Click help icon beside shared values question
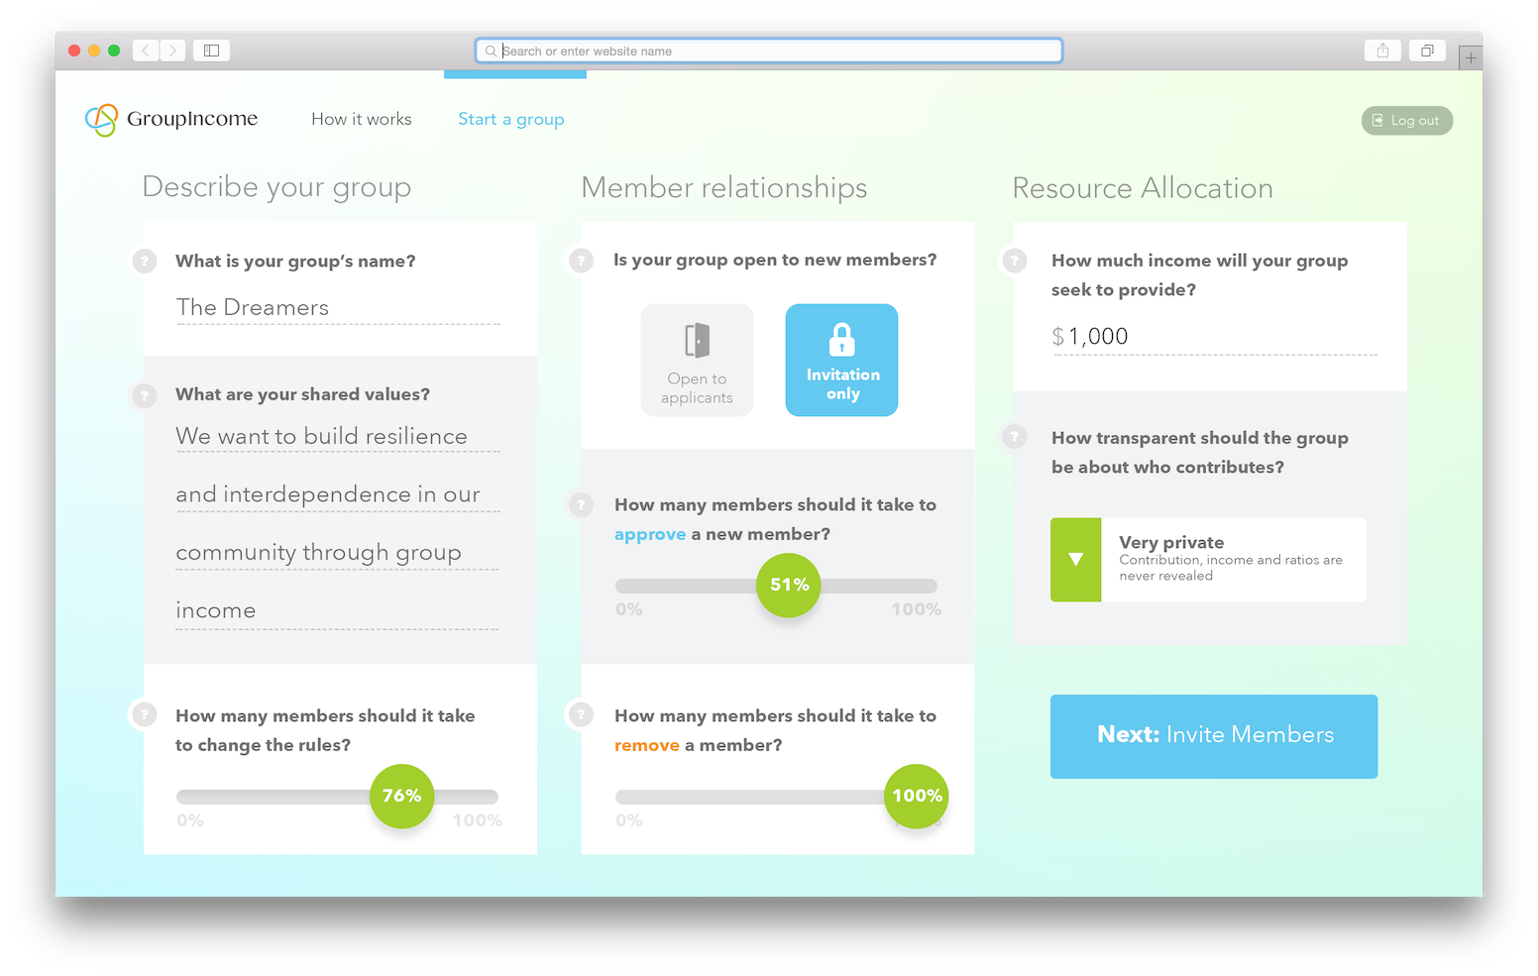Viewport: 1538px width, 976px height. coord(145,395)
